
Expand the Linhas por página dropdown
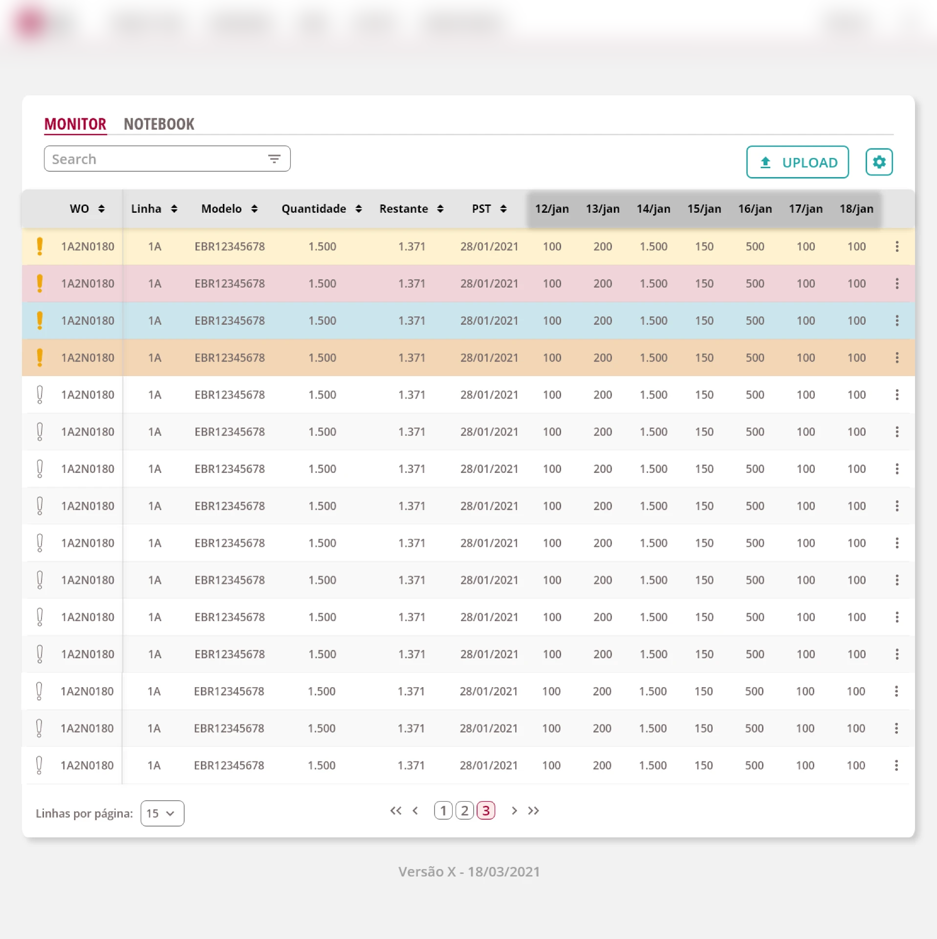162,813
